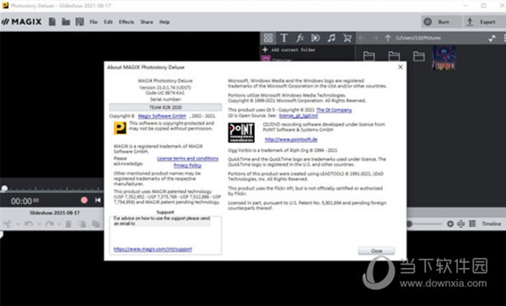506x306 pixels.
Task: Click the new project document icon
Action: pos(52,22)
